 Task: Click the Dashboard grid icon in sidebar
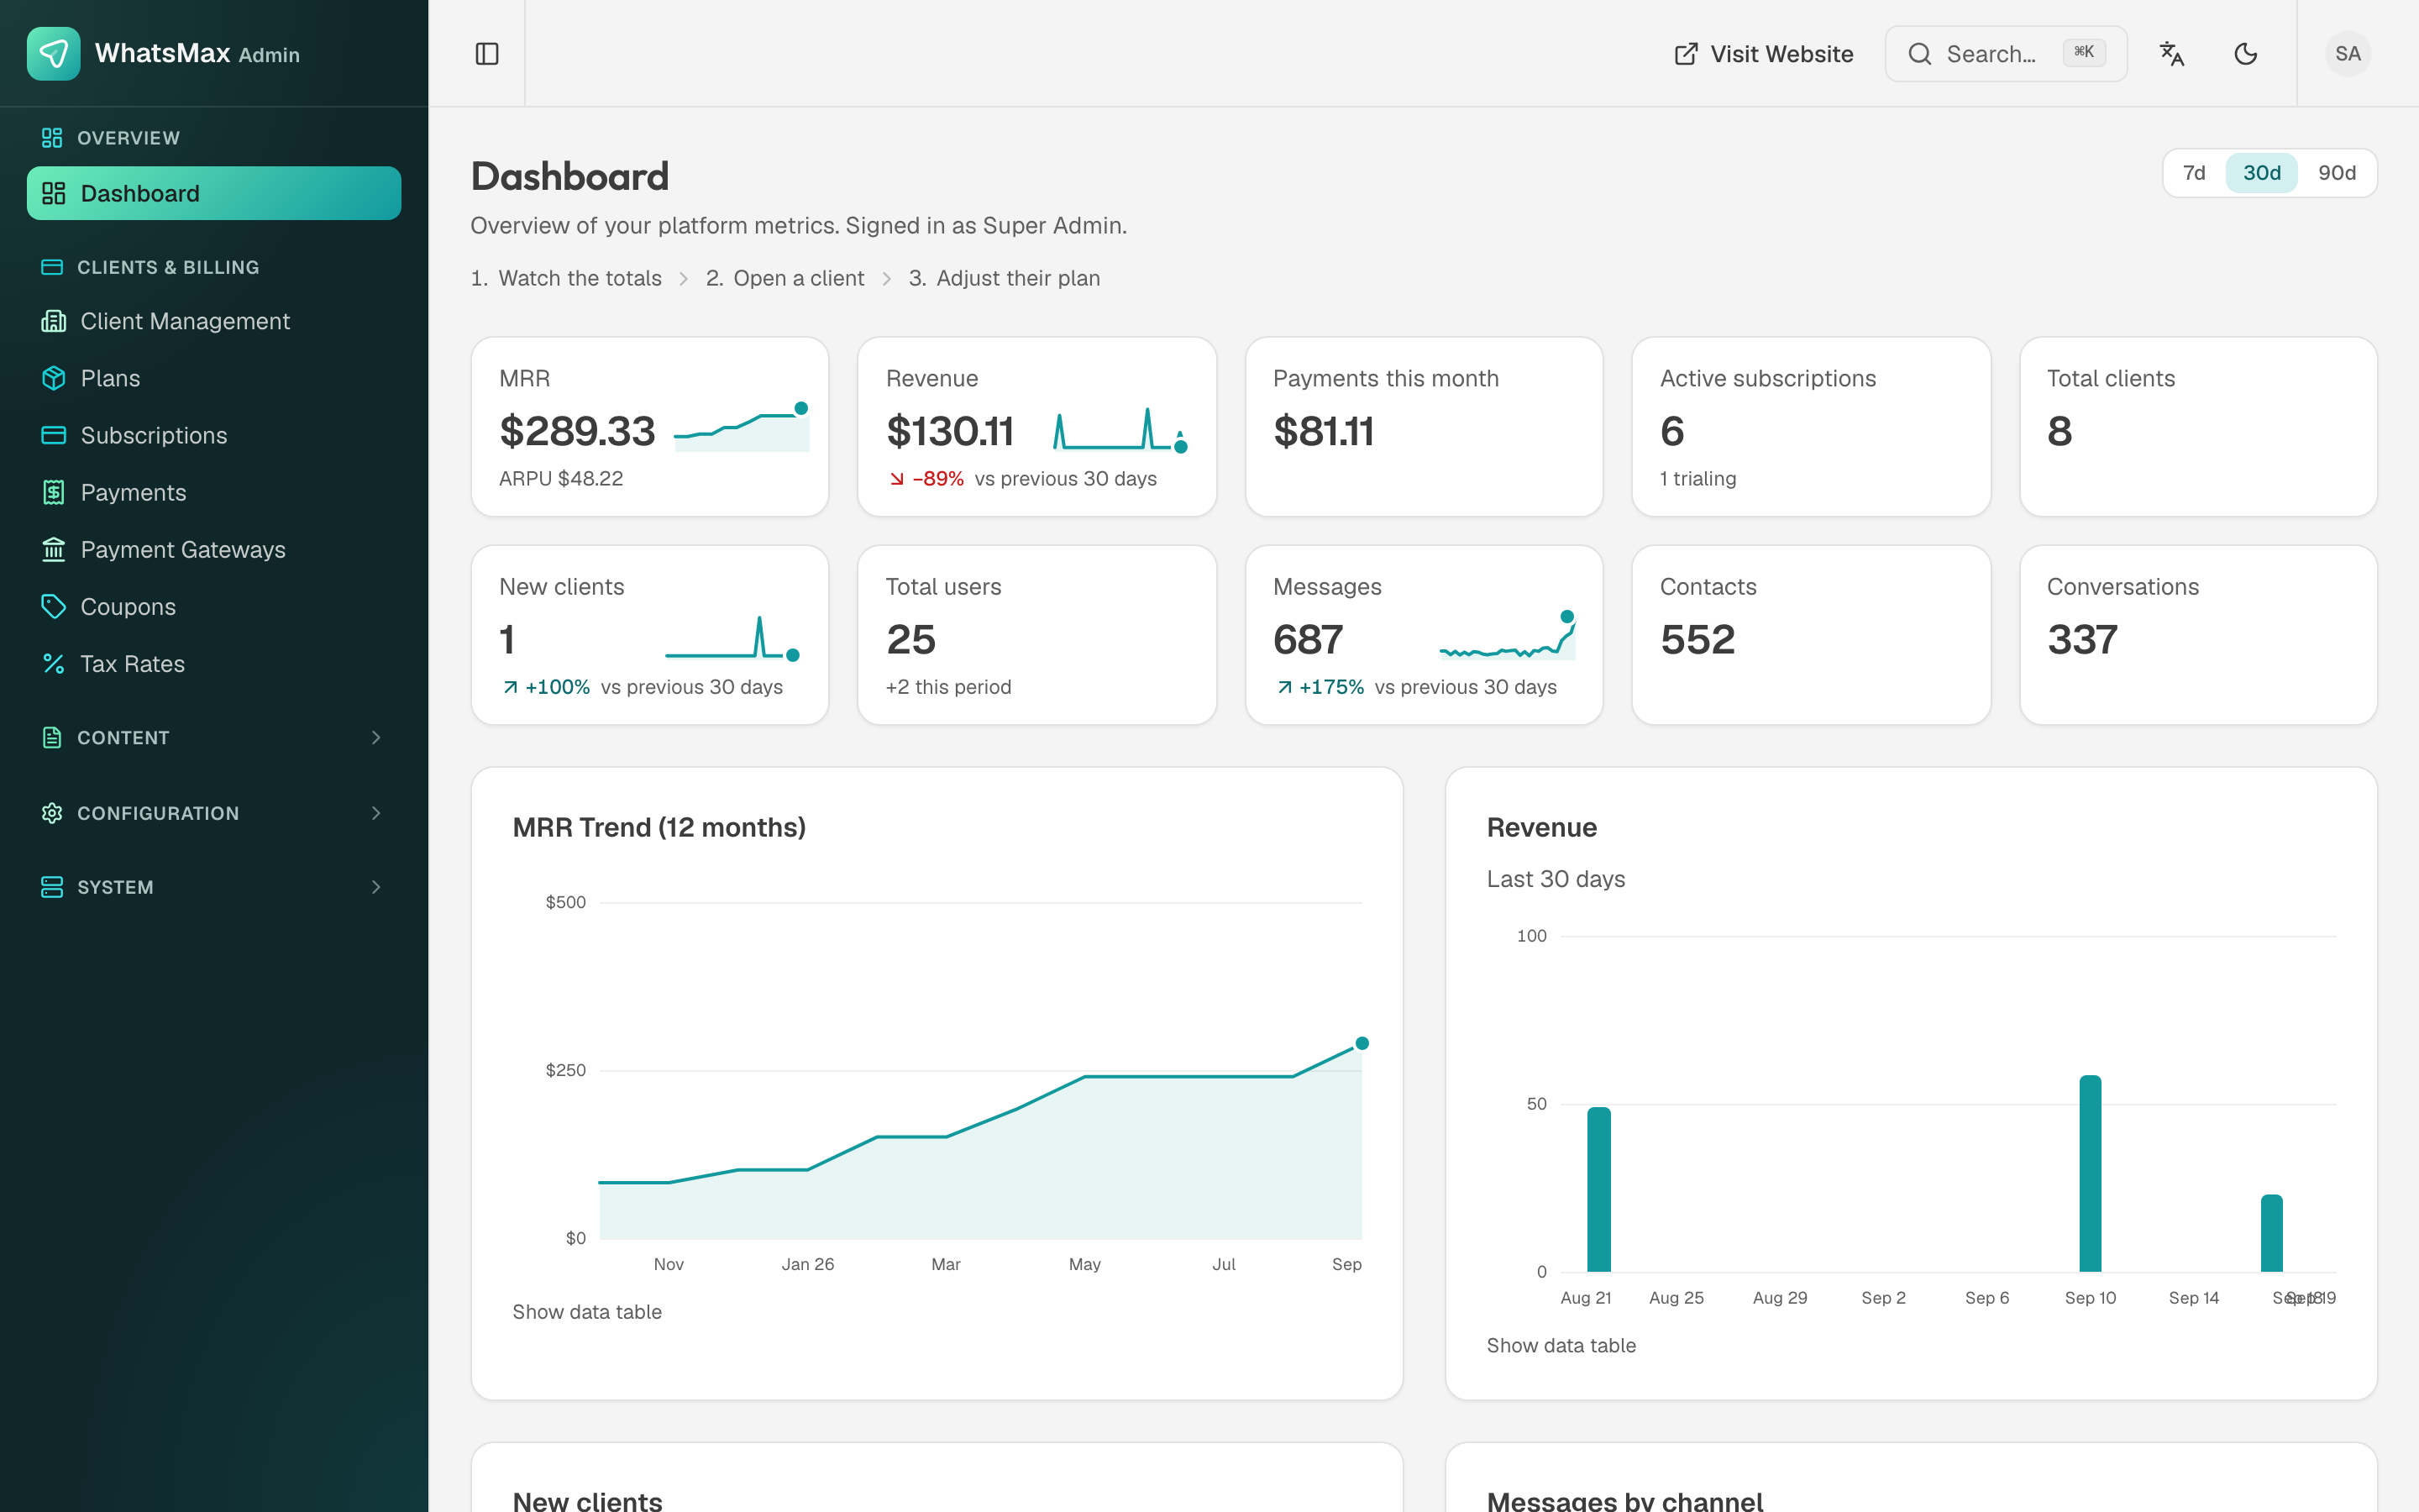(54, 193)
